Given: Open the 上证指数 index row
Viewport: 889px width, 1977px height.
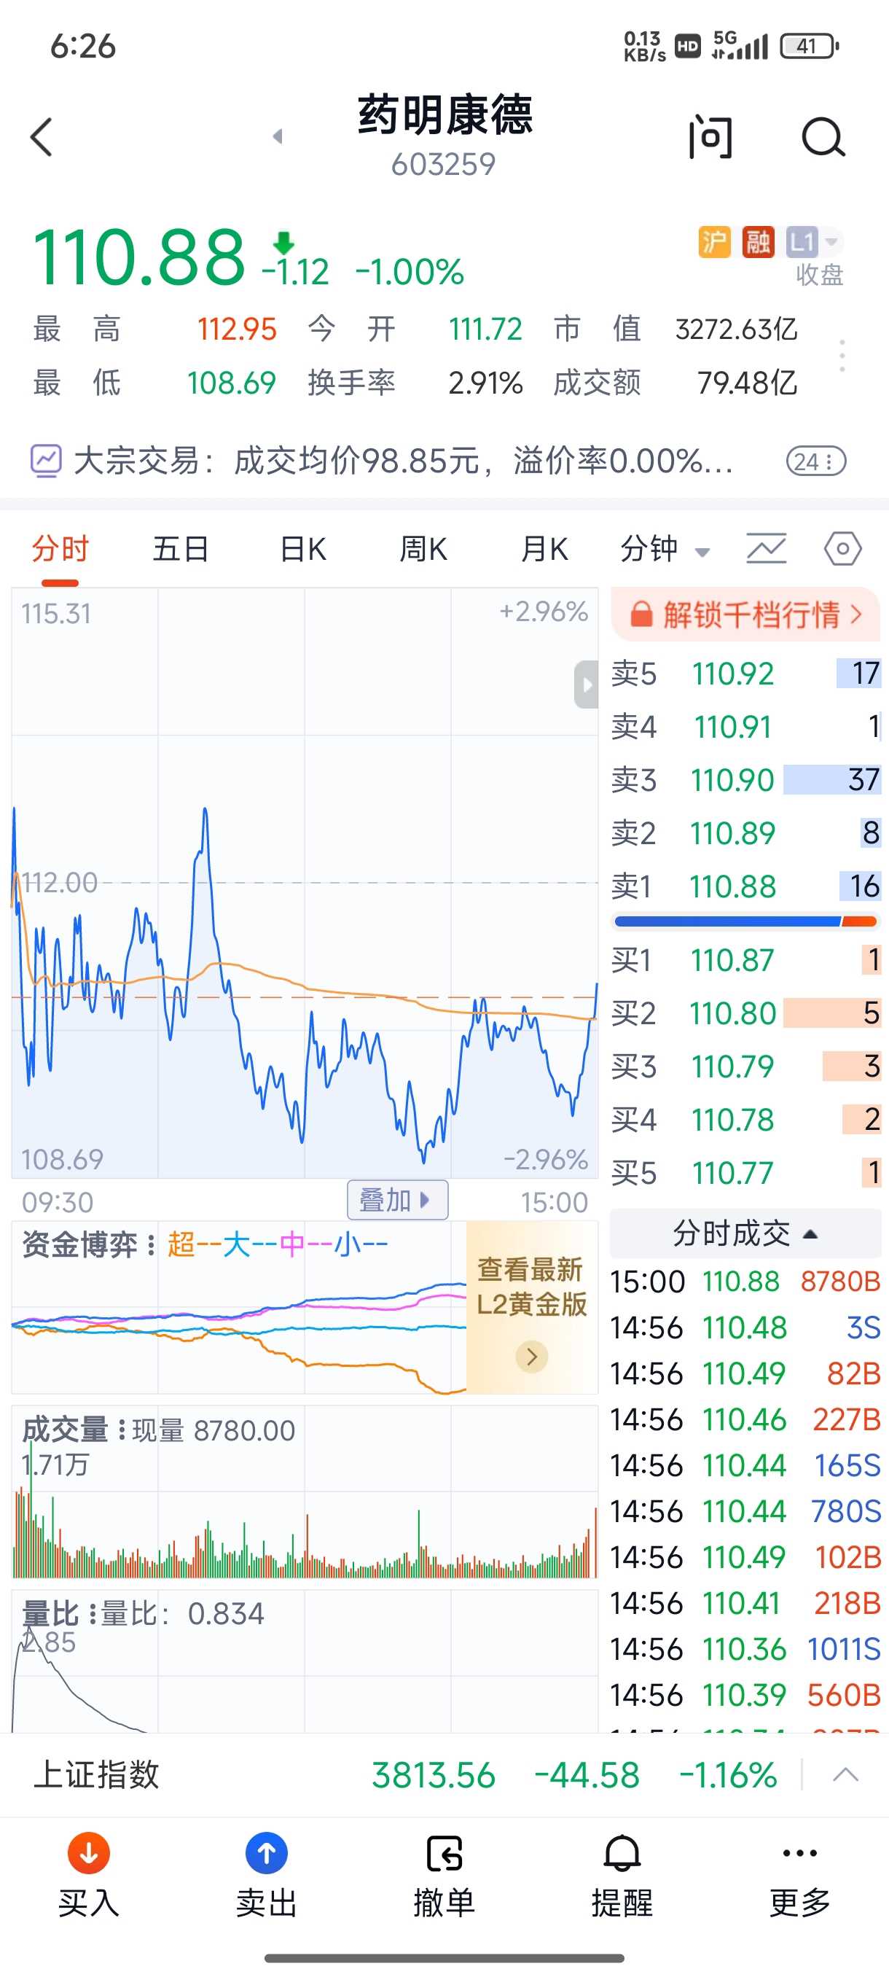Looking at the screenshot, I should point(444,1774).
